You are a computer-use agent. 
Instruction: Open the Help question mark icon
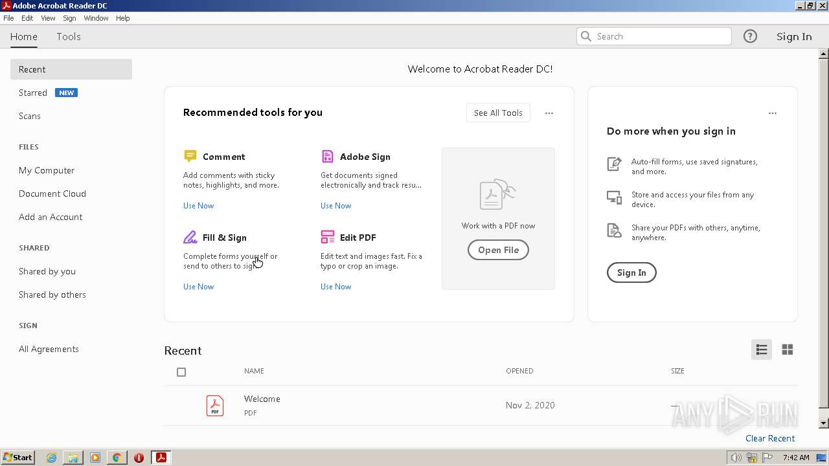point(750,36)
